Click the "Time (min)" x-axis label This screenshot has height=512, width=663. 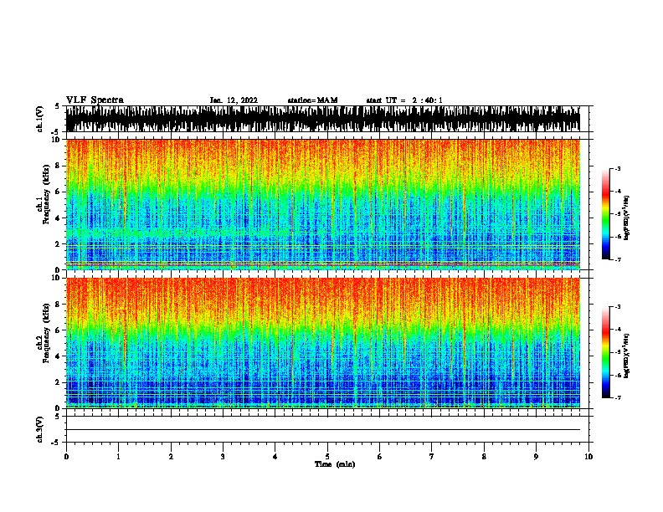click(x=335, y=464)
